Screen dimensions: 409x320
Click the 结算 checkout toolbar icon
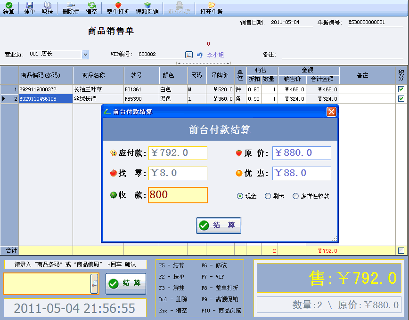(x=8, y=8)
